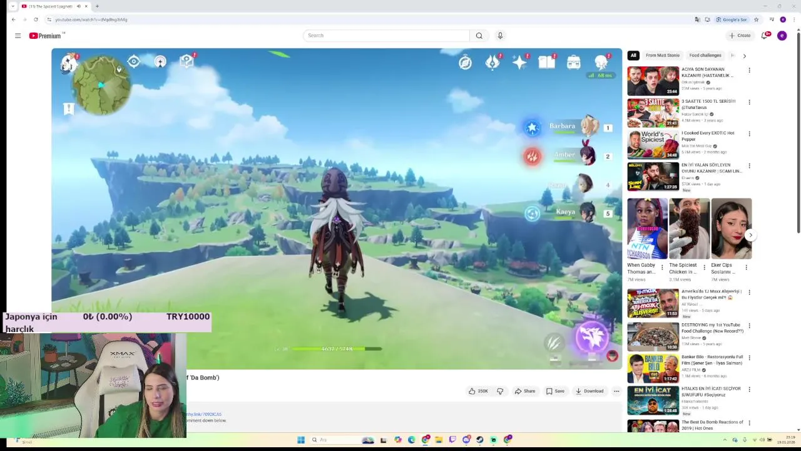Open a new browser tab
This screenshot has width=801, height=451.
pos(97,6)
